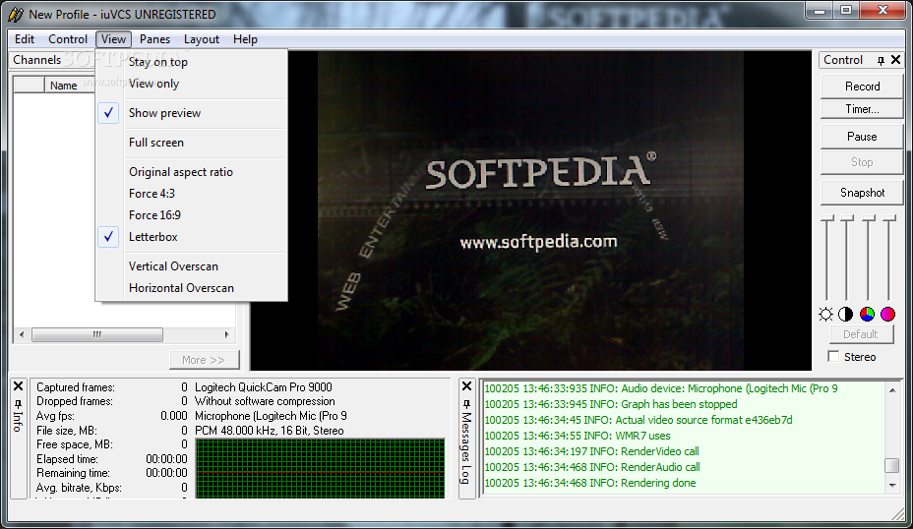The height and width of the screenshot is (529, 913).
Task: Click the pink saturation circle icon
Action: [x=887, y=315]
